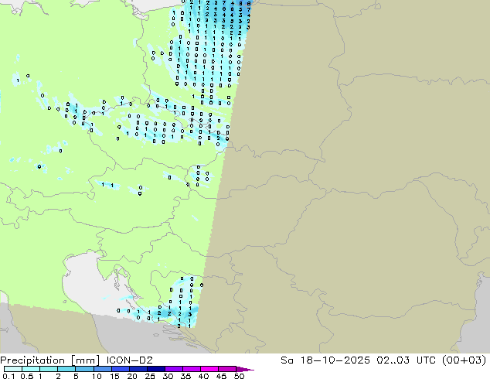Click the legend scale value '20'
This screenshot has width=490, height=379.
(132, 376)
